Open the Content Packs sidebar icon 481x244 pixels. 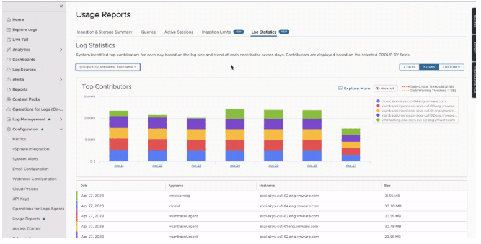[x=9, y=99]
